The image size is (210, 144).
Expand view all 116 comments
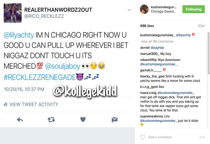click(157, 41)
